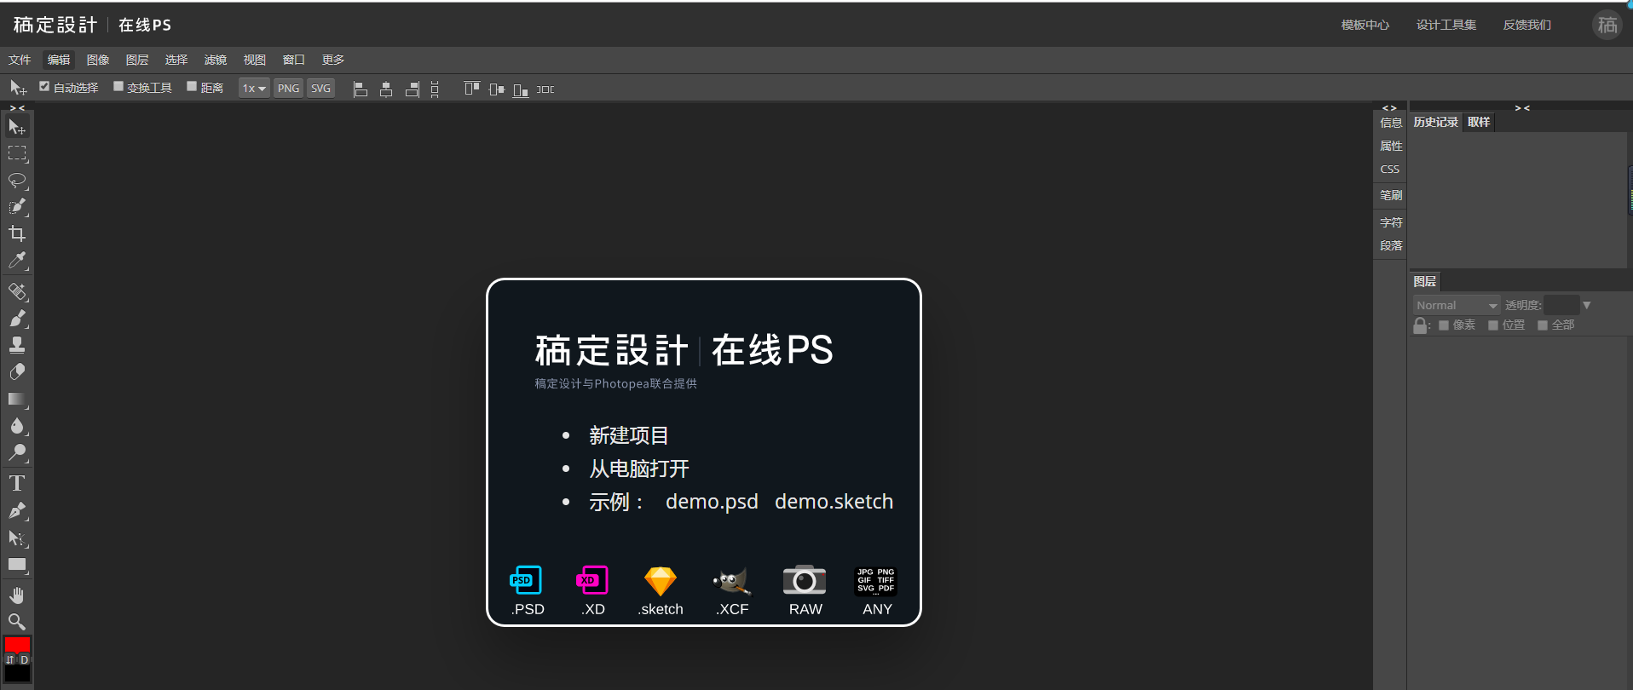Screen dimensions: 1633x690
Task: Open the demo.psd example link
Action: [712, 502]
